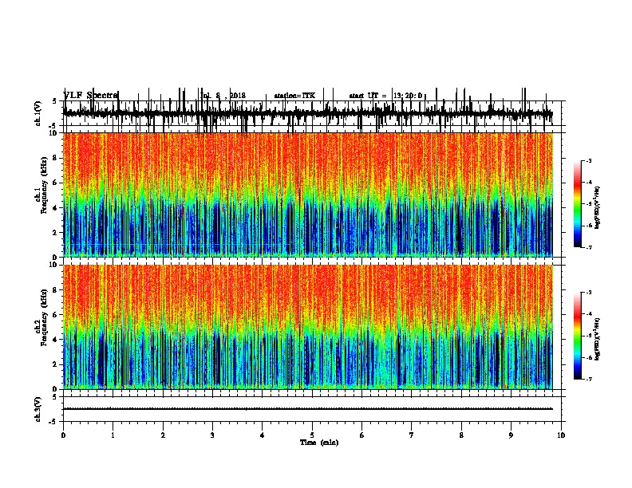Click the "8" tick on the time axis
The width and height of the screenshot is (632, 488).
[x=461, y=435]
